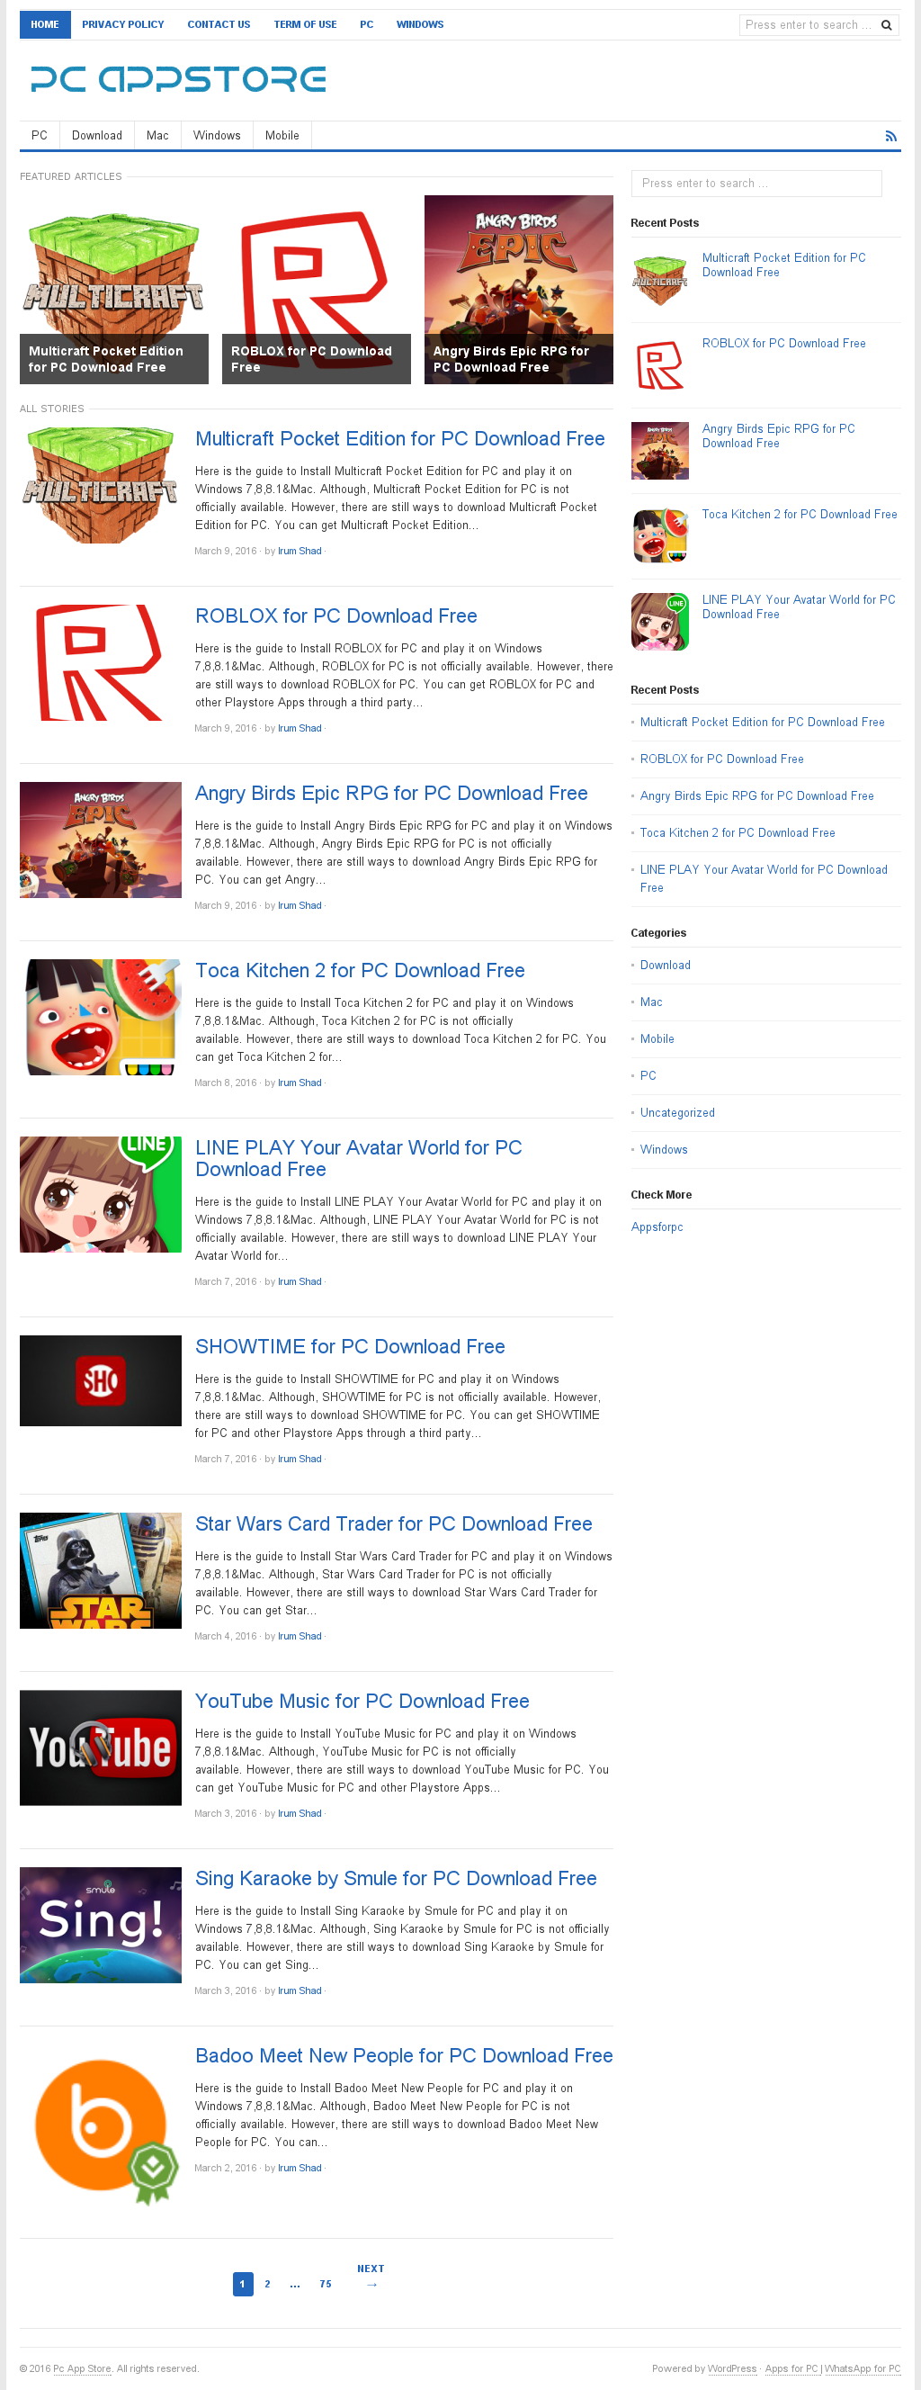Open Badoo Meet New People article title
Image resolution: width=921 pixels, height=2390 pixels.
[x=404, y=2056]
